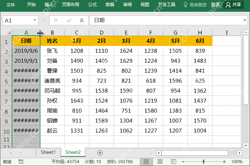
Task: Select column E header
Action: coord(126,33)
